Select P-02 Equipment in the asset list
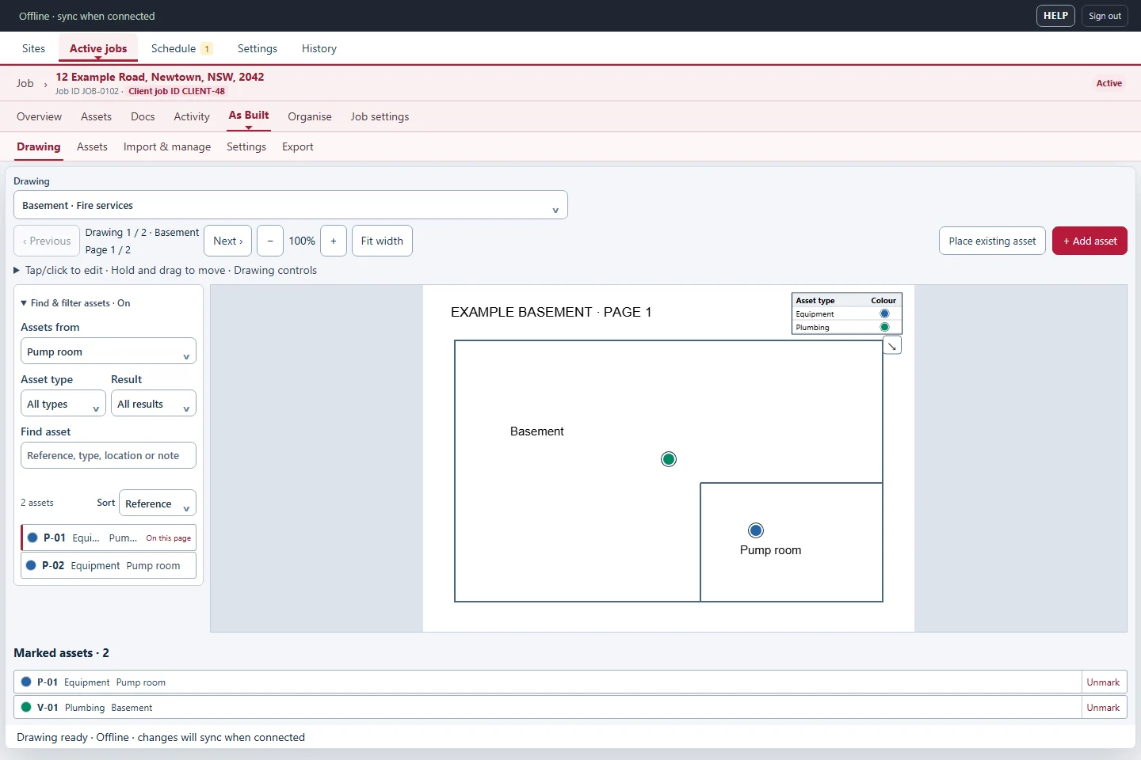Viewport: 1141px width, 760px height. 109,565
